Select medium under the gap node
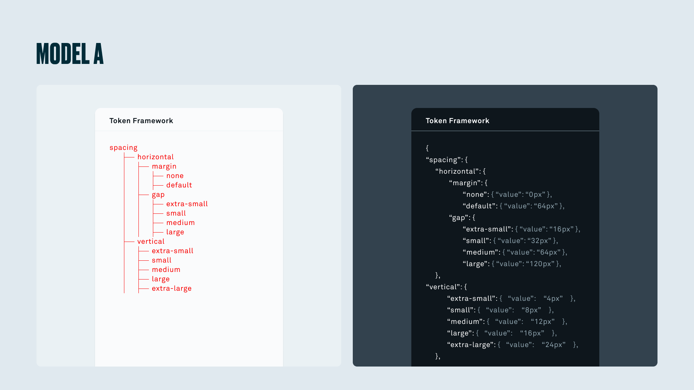This screenshot has height=390, width=694. (181, 223)
